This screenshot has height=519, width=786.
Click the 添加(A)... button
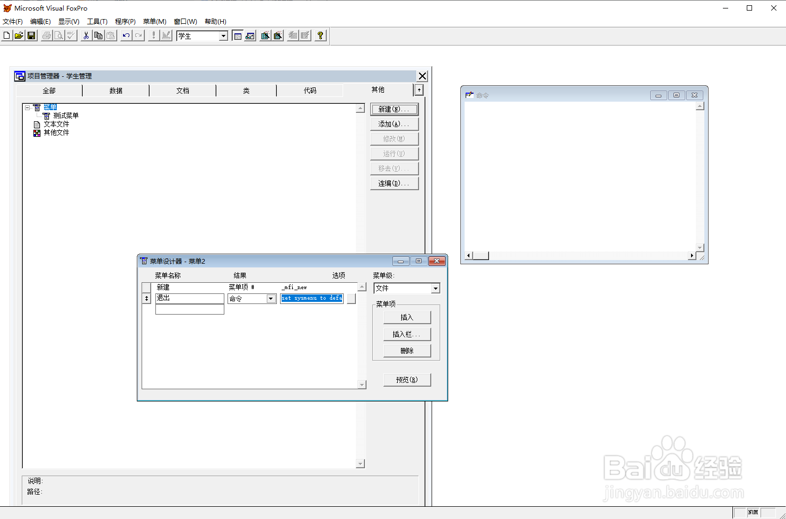[394, 124]
